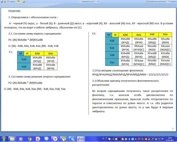Expand the highlighter color dropdown arrow

point(21,1)
